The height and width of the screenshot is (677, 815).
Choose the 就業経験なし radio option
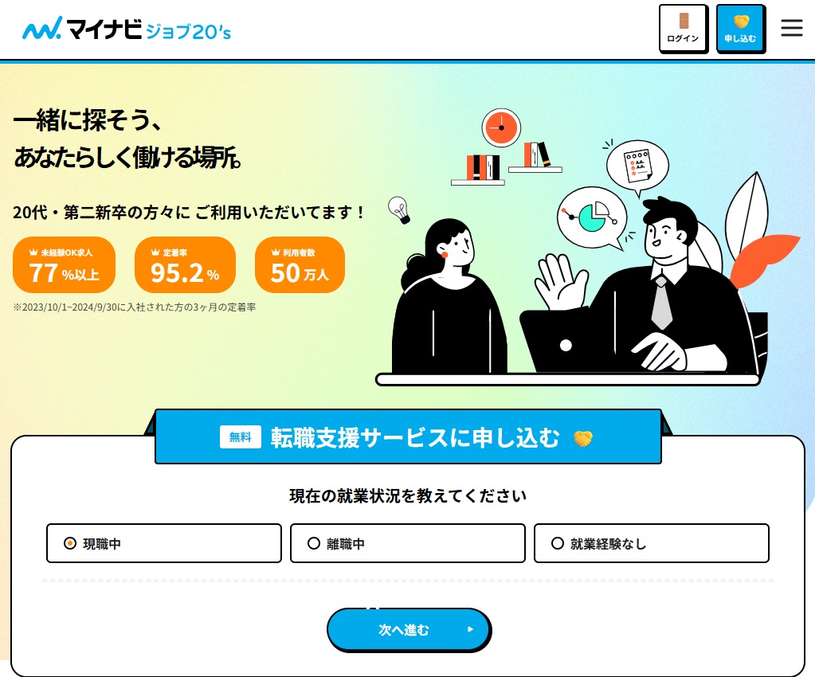coord(651,543)
